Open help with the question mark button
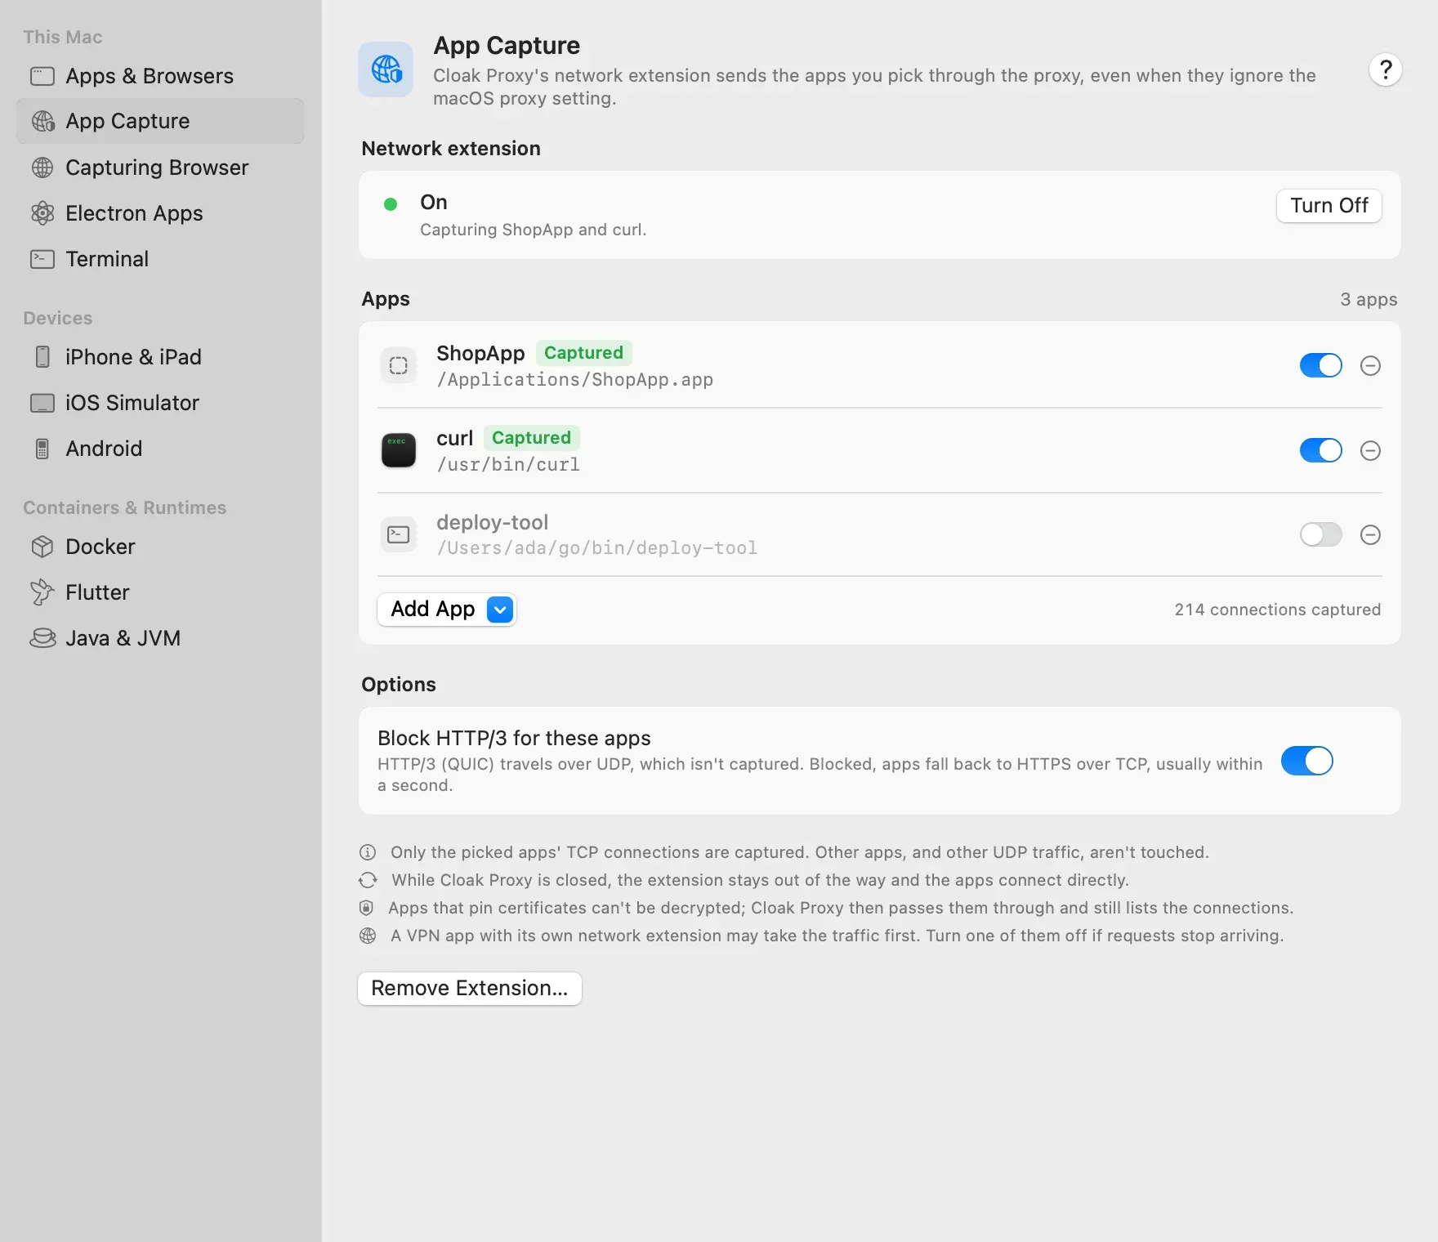This screenshot has height=1242, width=1438. 1386,69
